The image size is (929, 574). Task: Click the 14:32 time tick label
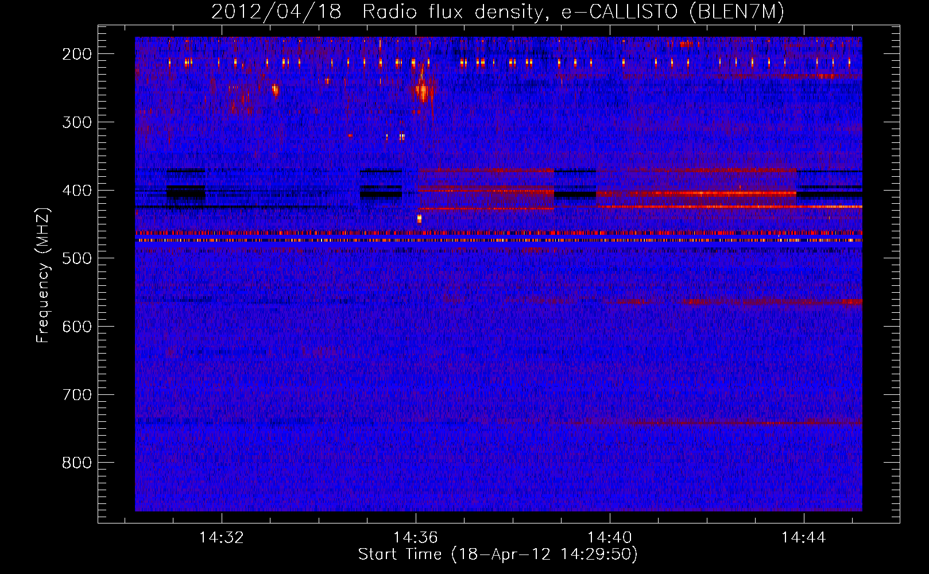[222, 538]
